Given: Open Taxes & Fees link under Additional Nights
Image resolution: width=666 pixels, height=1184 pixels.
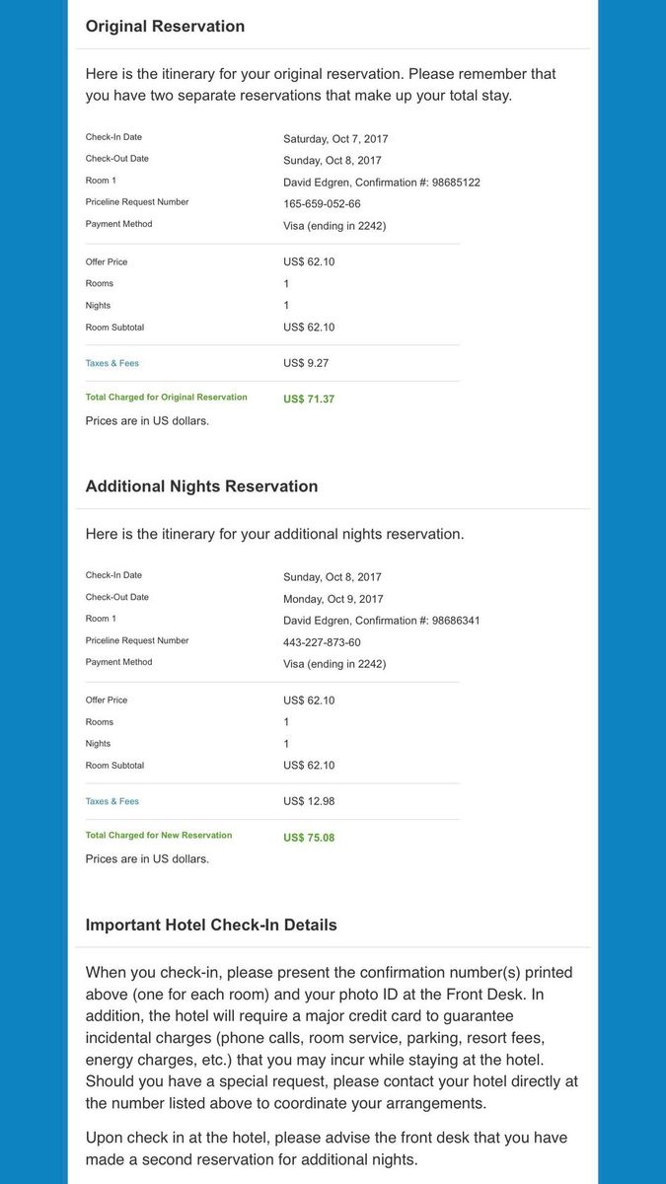Looking at the screenshot, I should tap(111, 801).
